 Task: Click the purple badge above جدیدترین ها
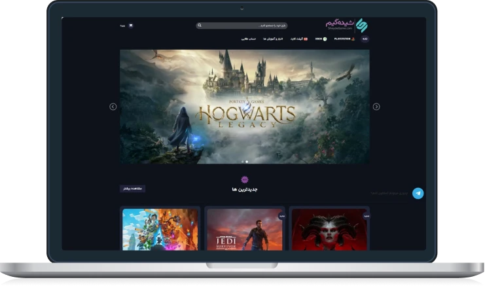coord(245,179)
